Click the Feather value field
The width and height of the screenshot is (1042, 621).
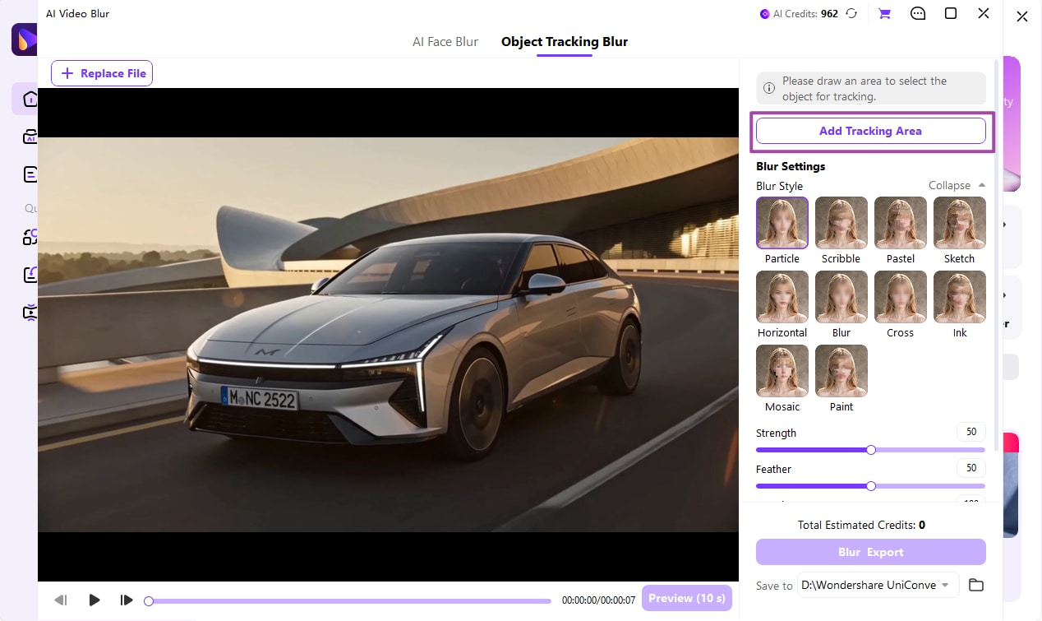(x=971, y=468)
